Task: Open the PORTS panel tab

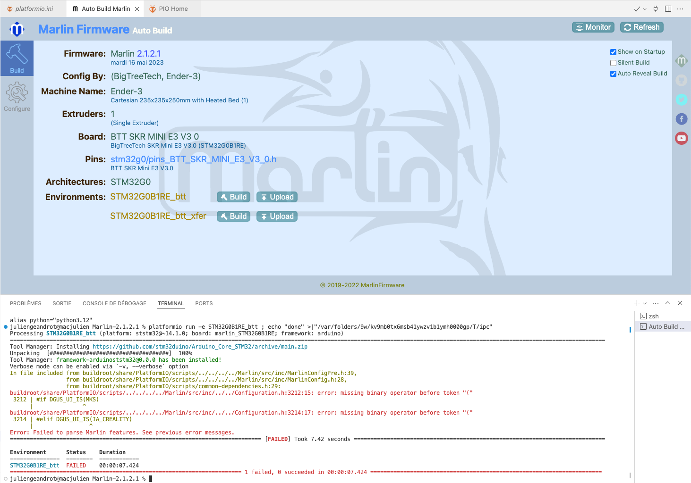Action: pyautogui.click(x=204, y=303)
